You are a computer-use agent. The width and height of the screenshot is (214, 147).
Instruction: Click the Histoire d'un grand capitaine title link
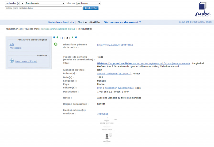pos(143,63)
